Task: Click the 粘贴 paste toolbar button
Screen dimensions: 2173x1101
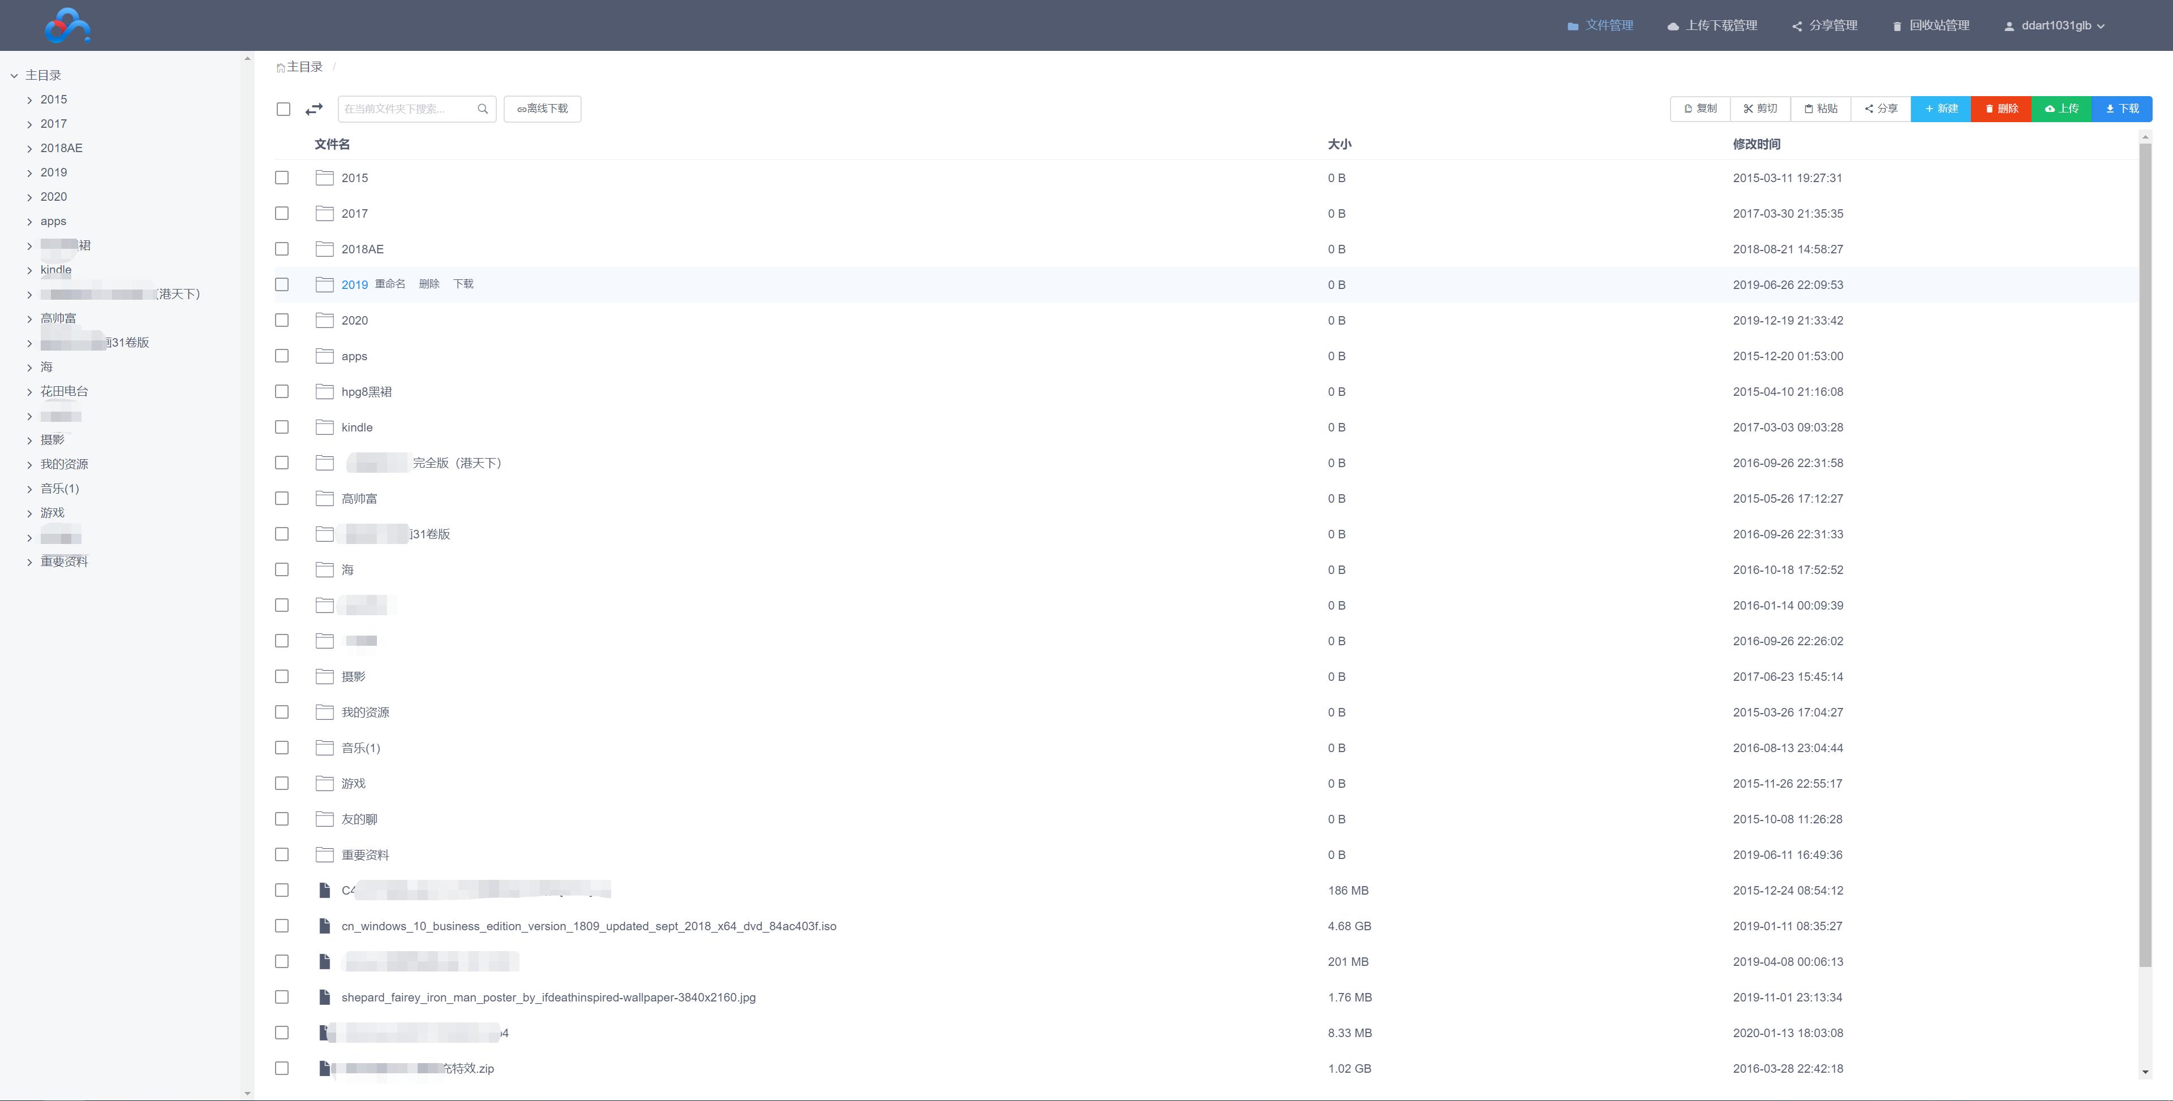Action: 1820,109
